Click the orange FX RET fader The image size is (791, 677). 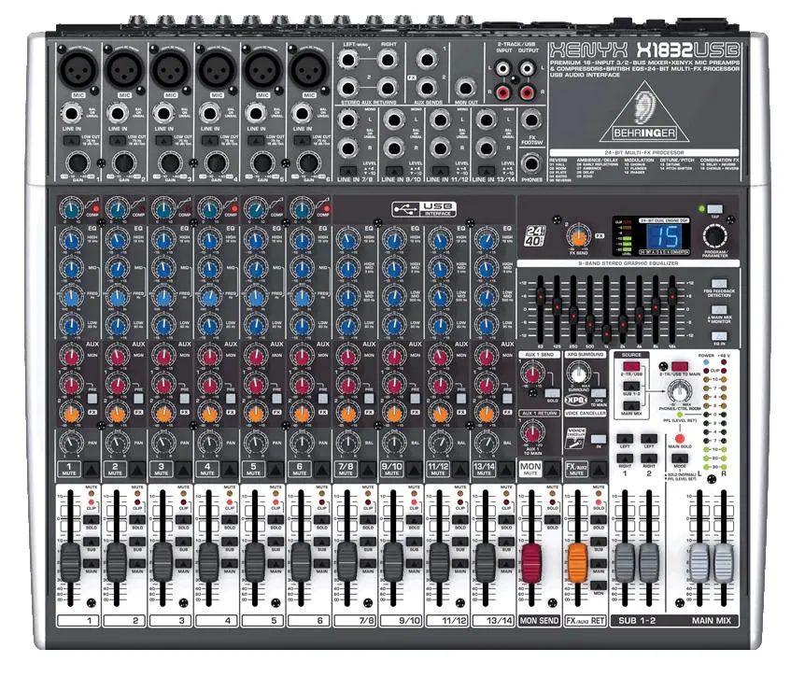pos(578,561)
